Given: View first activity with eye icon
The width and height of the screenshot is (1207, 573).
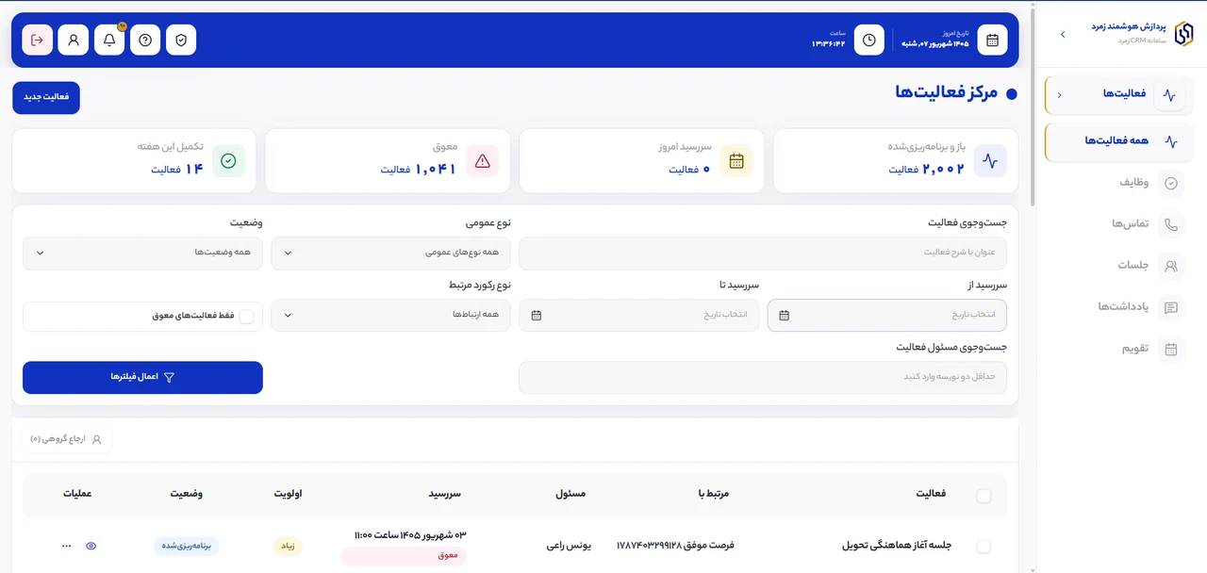Looking at the screenshot, I should click(x=91, y=546).
